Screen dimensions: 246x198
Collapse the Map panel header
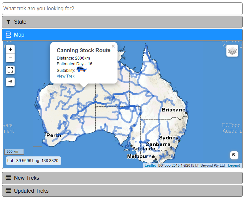point(122,35)
